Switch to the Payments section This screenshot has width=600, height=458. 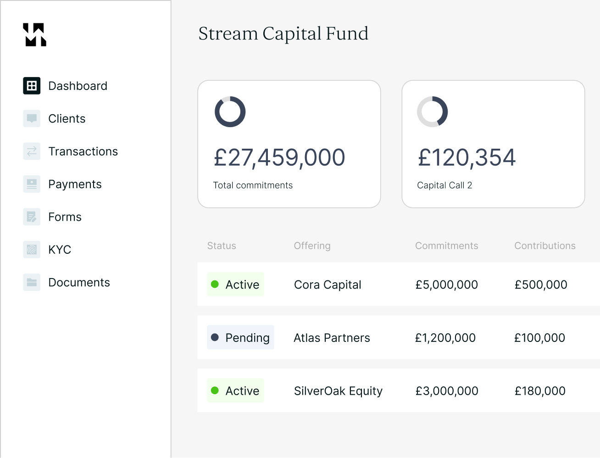point(75,184)
